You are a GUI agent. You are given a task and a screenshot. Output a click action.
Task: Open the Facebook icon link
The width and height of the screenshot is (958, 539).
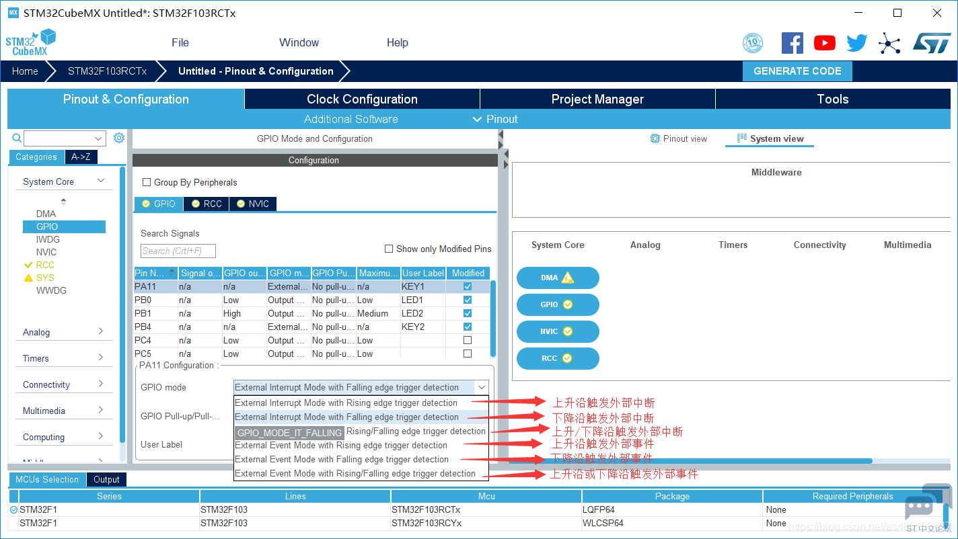pyautogui.click(x=793, y=43)
